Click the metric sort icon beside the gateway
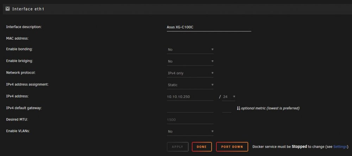Viewport: 352px width, 156px height. [x=238, y=108]
